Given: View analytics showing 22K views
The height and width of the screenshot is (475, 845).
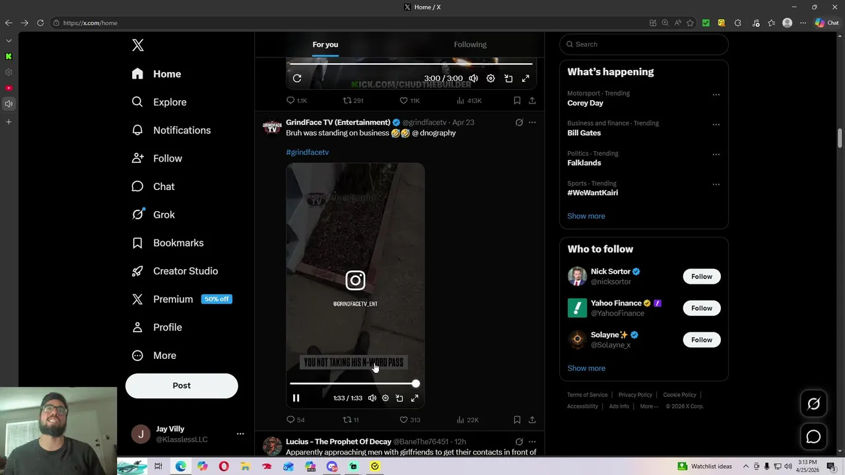Looking at the screenshot, I should pos(467,420).
